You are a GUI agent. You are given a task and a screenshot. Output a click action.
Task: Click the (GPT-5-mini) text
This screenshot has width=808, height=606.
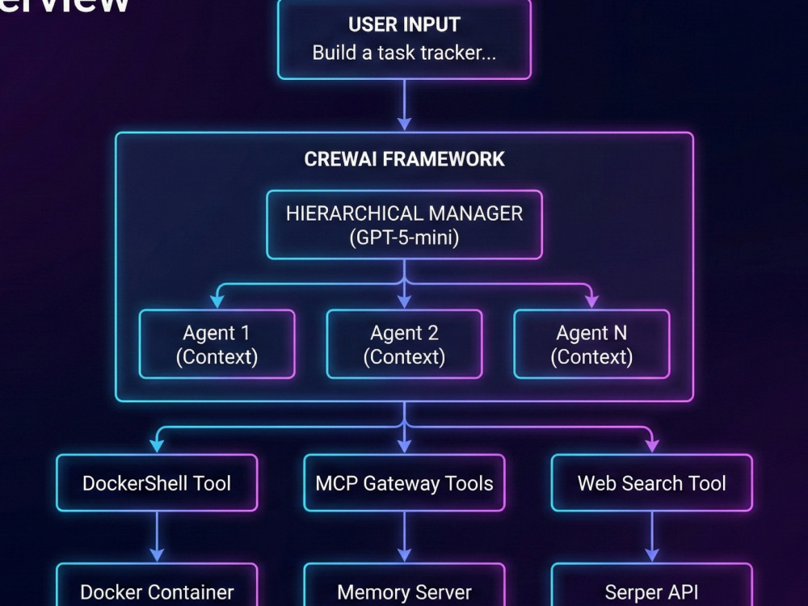click(x=404, y=238)
